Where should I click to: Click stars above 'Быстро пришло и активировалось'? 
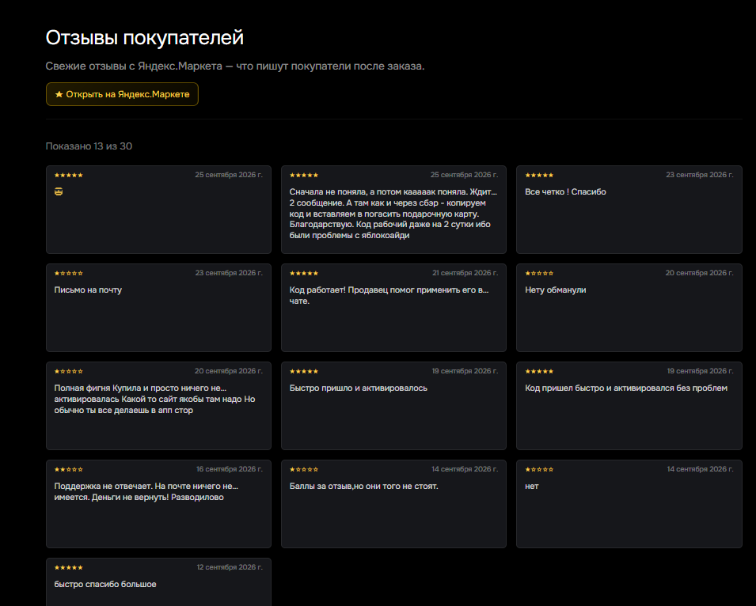click(304, 371)
